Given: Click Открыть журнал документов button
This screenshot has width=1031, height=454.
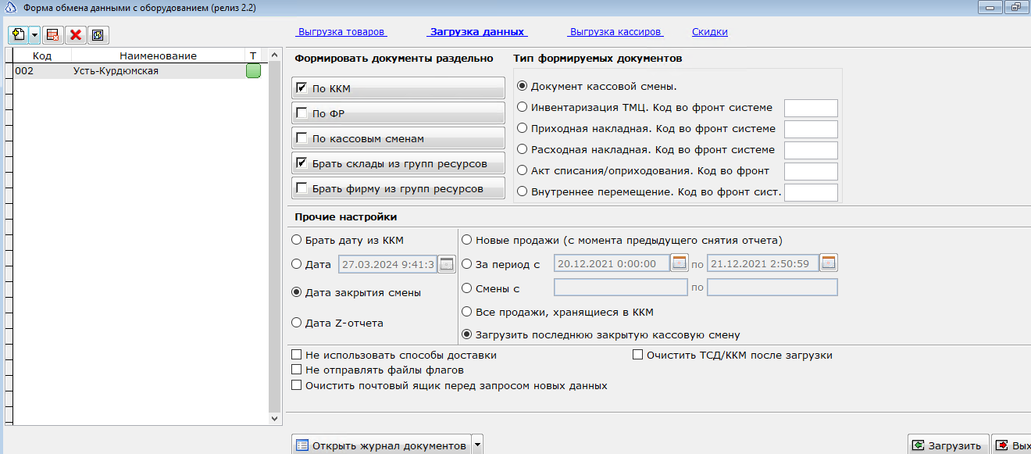Looking at the screenshot, I should 382,445.
